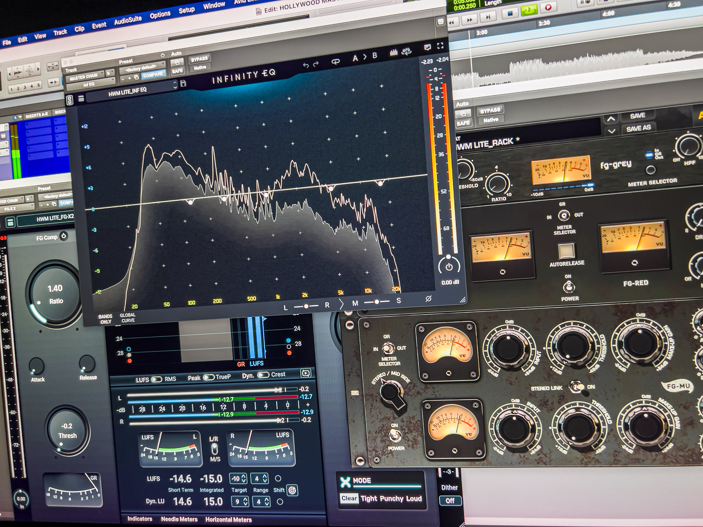
Task: Click SAVE AS in the HWM LITE_RACK plugin
Action: (x=638, y=128)
